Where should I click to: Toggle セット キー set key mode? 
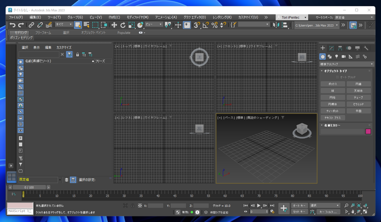300,212
